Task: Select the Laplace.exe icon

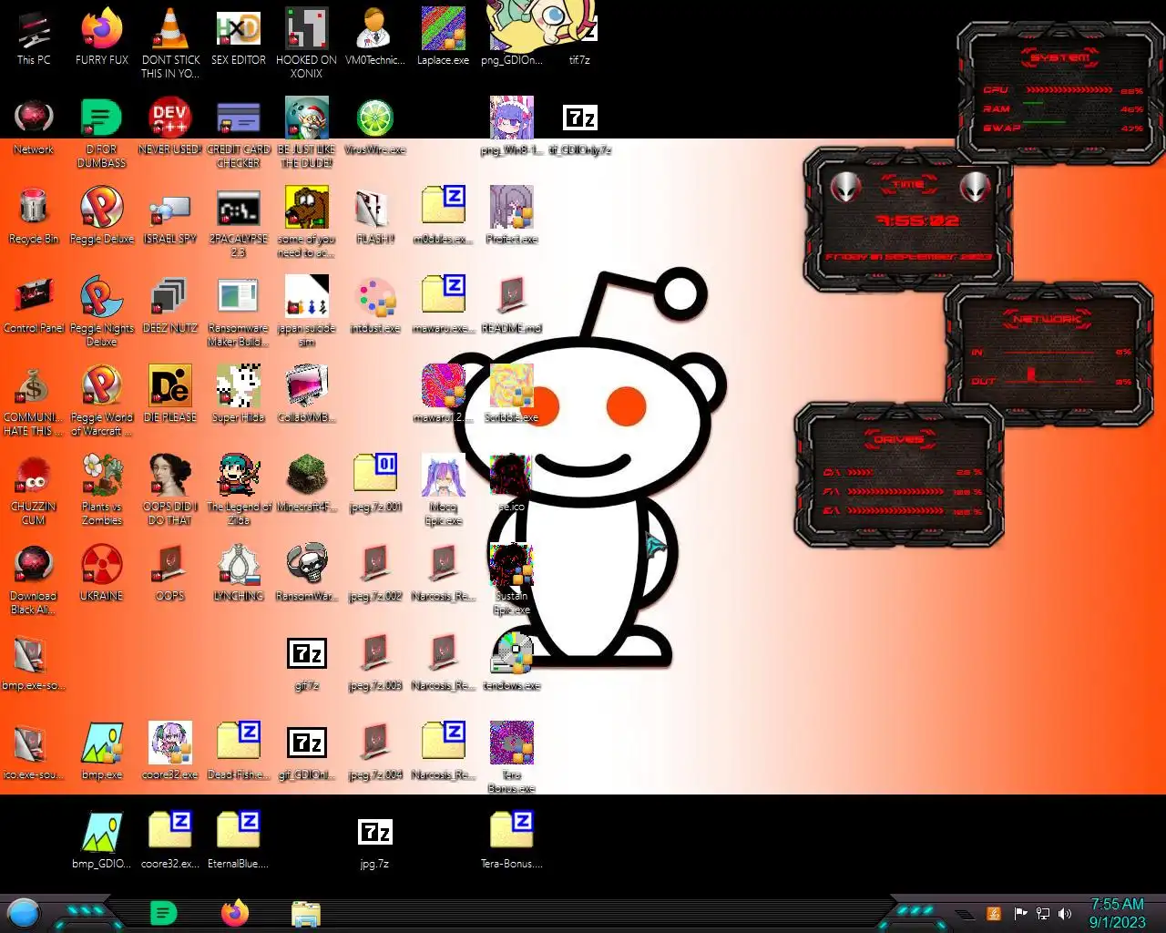Action: (x=444, y=37)
